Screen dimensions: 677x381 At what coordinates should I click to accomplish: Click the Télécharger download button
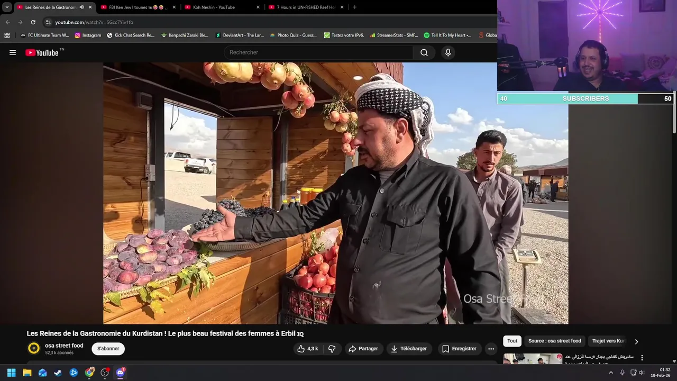(409, 349)
